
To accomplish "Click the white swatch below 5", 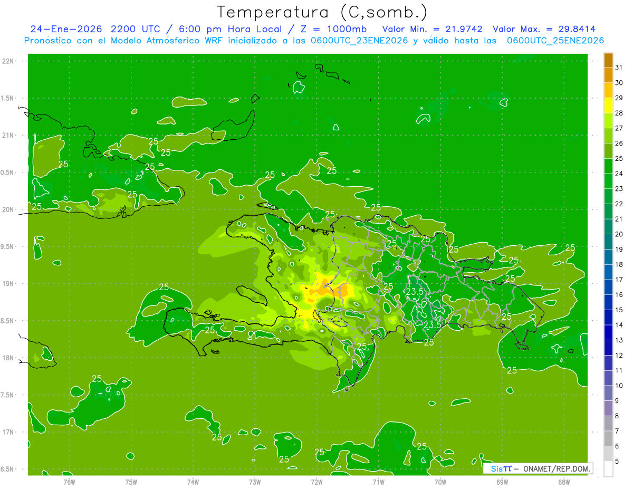I will [608, 469].
